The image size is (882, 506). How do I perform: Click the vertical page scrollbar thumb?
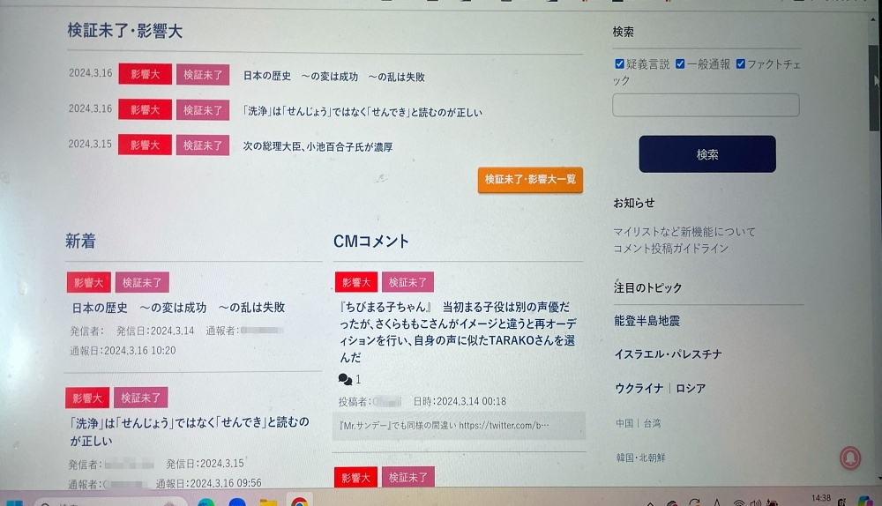click(x=873, y=87)
